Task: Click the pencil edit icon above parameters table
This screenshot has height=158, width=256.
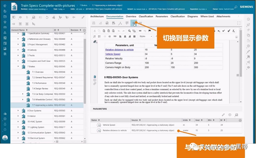Action: [x=223, y=115]
